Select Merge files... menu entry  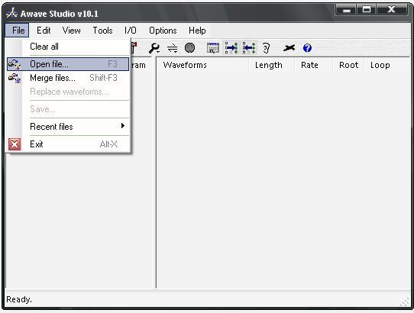pyautogui.click(x=68, y=78)
